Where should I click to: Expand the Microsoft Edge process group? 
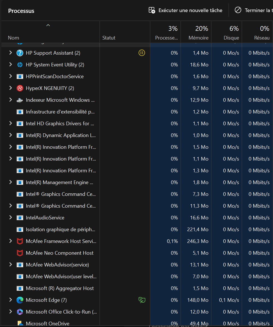10,300
